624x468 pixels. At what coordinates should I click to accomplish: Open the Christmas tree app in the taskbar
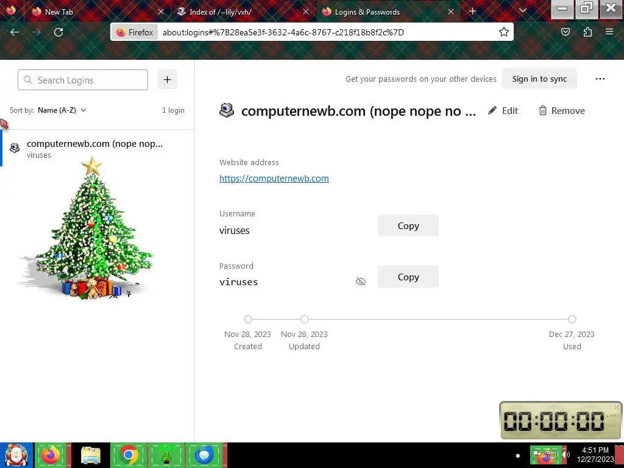pyautogui.click(x=166, y=455)
